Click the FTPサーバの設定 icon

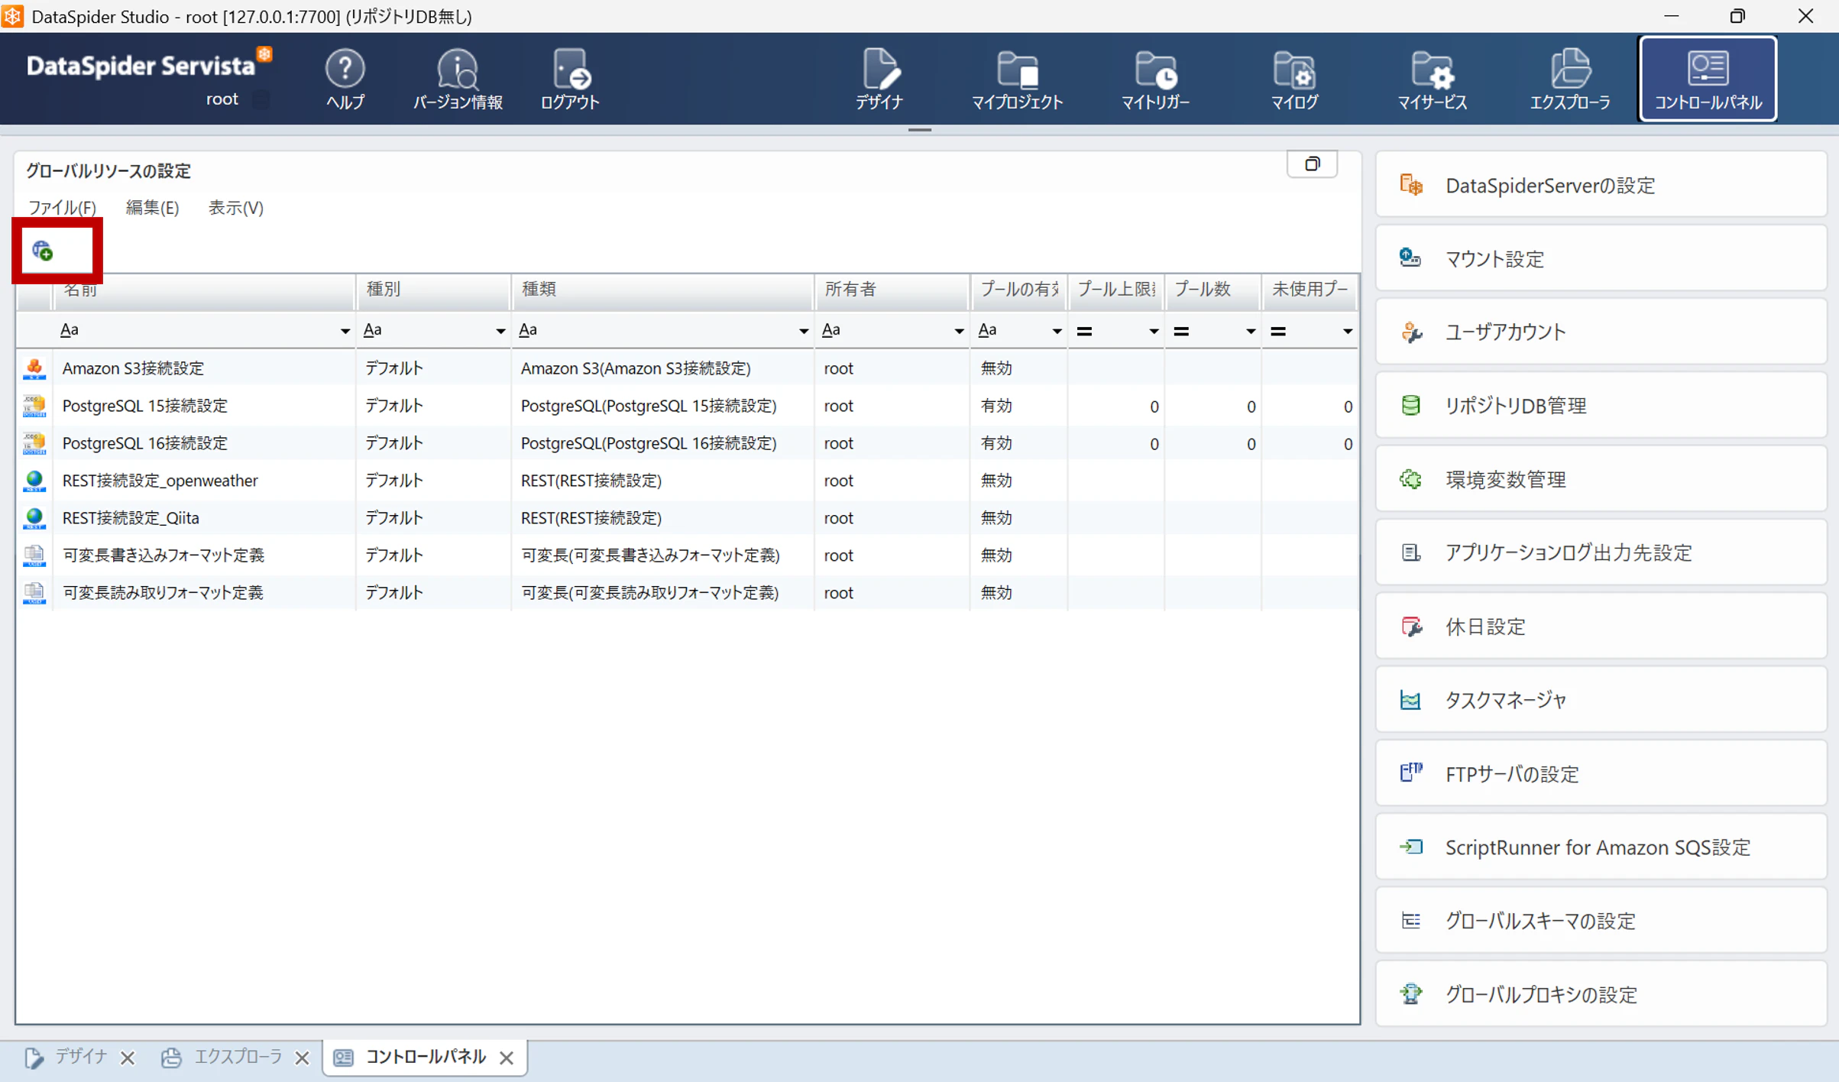pos(1410,773)
